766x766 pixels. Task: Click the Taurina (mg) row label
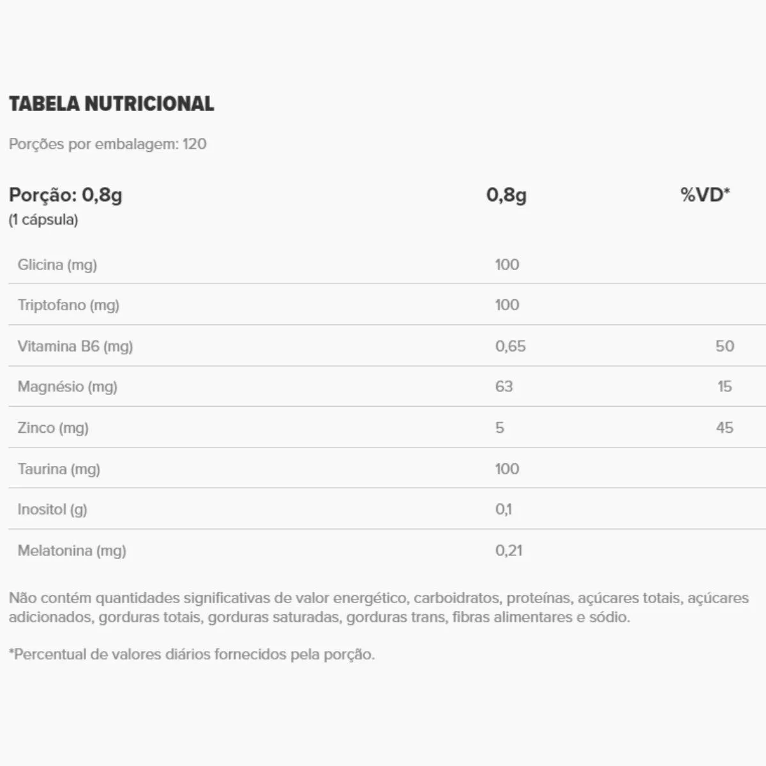pyautogui.click(x=59, y=469)
